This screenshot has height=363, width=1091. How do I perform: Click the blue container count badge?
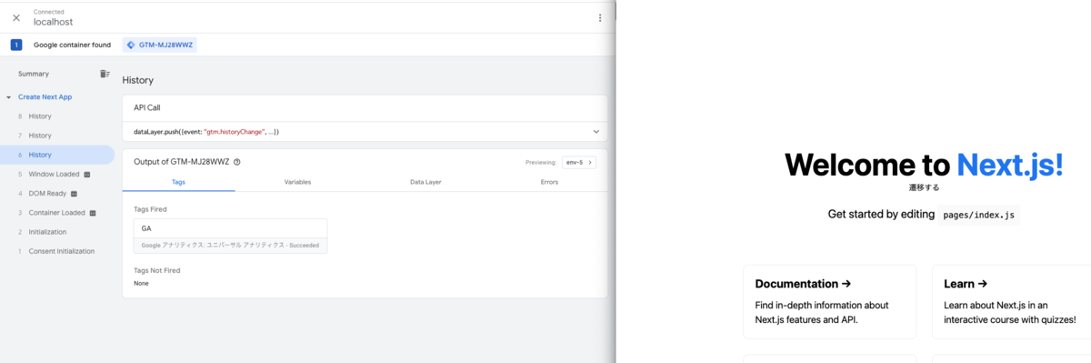[16, 45]
